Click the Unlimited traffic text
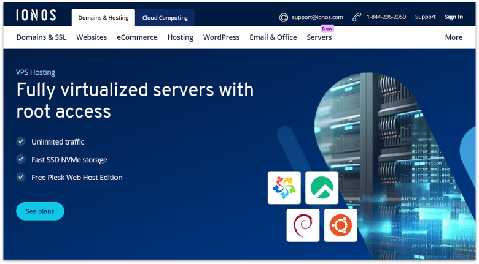 (x=58, y=141)
